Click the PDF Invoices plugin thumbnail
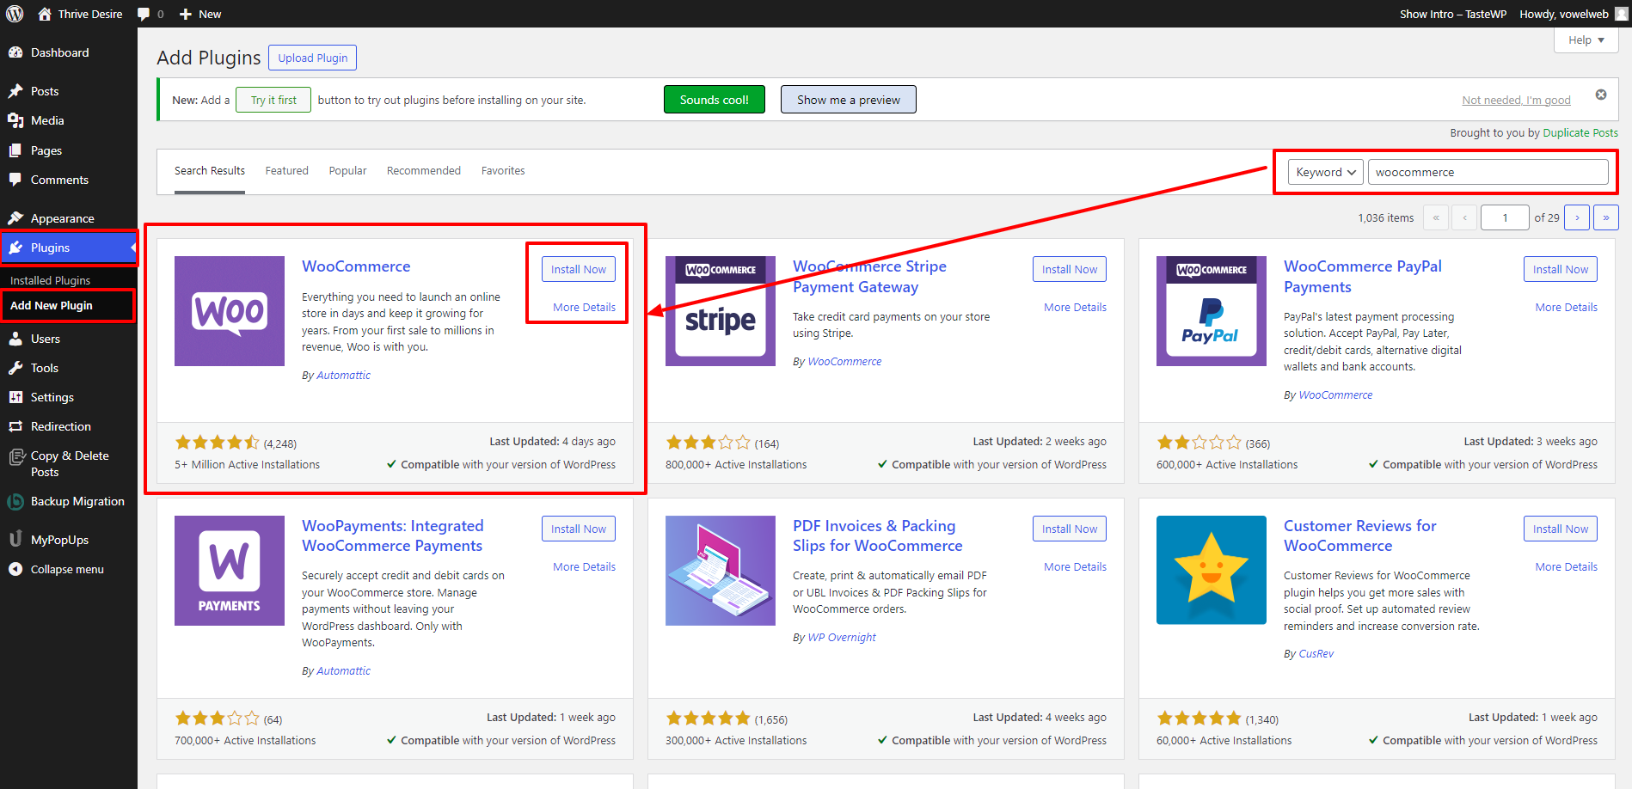The image size is (1632, 789). point(721,571)
